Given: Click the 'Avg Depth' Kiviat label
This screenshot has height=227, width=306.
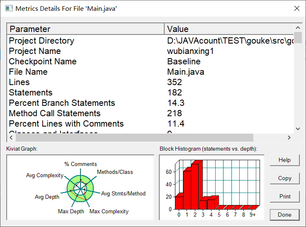Looking at the screenshot, I should [x=47, y=197].
